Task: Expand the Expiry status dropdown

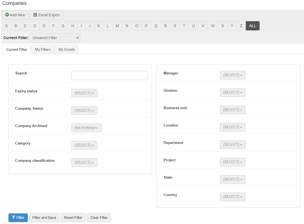Action: tap(84, 93)
